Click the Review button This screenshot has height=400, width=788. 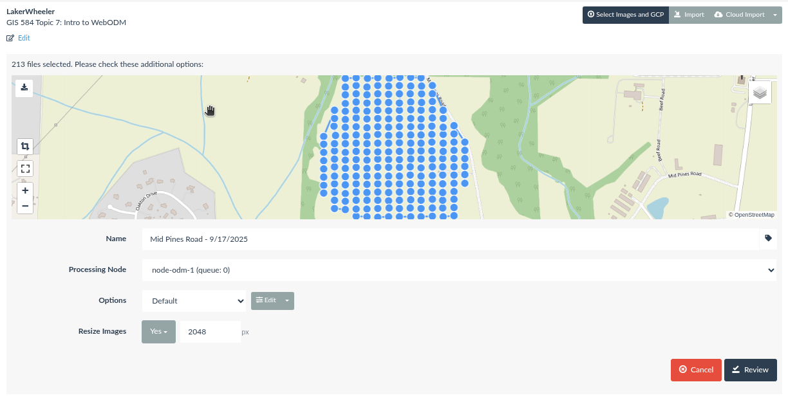(750, 370)
